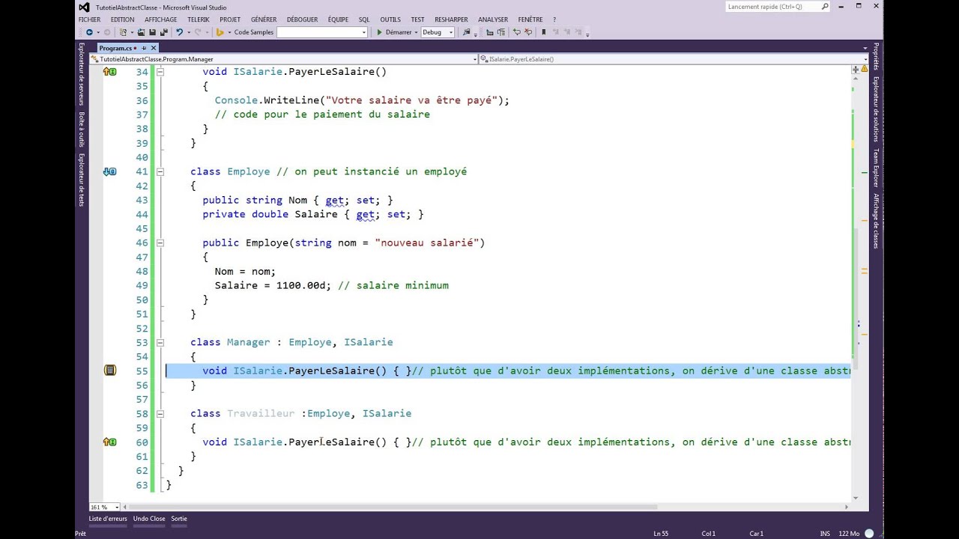Show the Explorateur de serveurs side panel

tap(82, 74)
